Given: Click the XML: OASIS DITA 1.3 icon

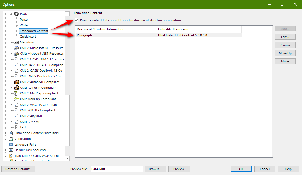Looking at the screenshot, I should point(17,65).
